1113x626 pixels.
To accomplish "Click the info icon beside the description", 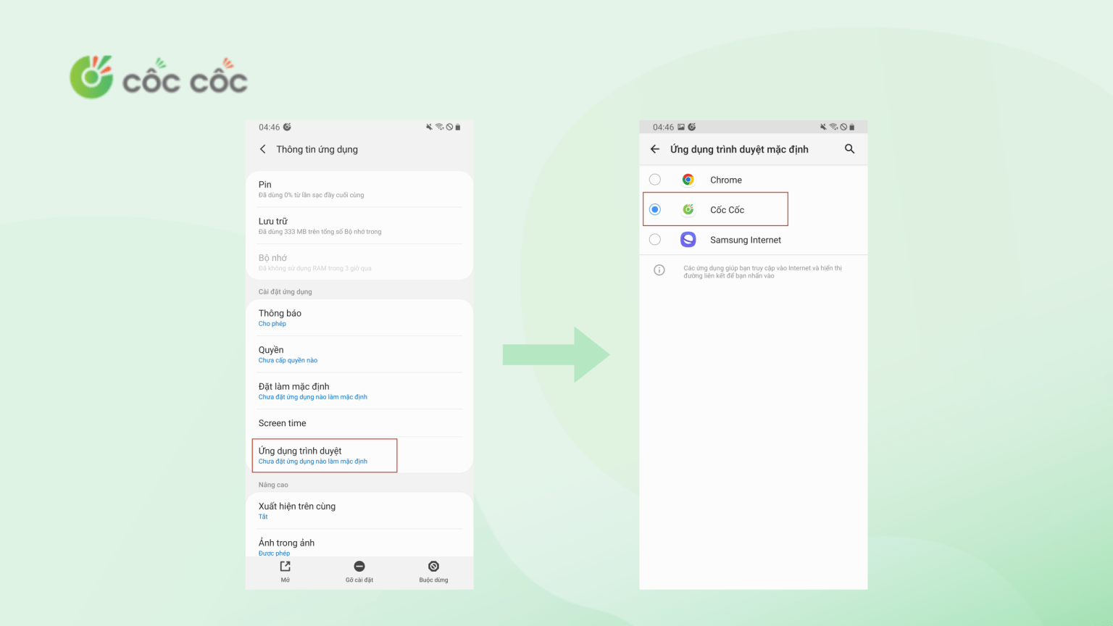I will [x=659, y=270].
